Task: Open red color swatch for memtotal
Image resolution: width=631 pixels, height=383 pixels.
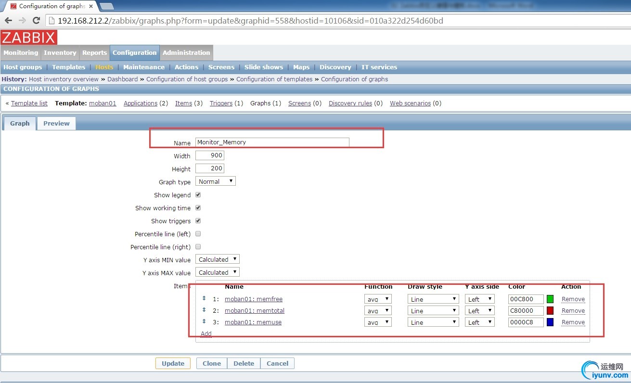Action: tap(550, 310)
